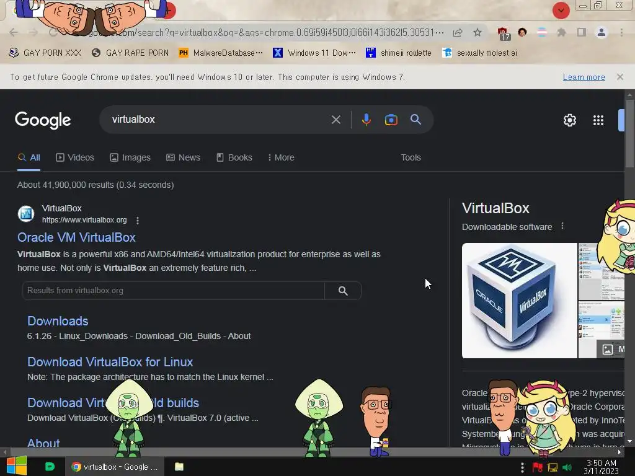635x476 pixels.
Task: Click the Results from virtualbox.org field
Action: click(174, 291)
